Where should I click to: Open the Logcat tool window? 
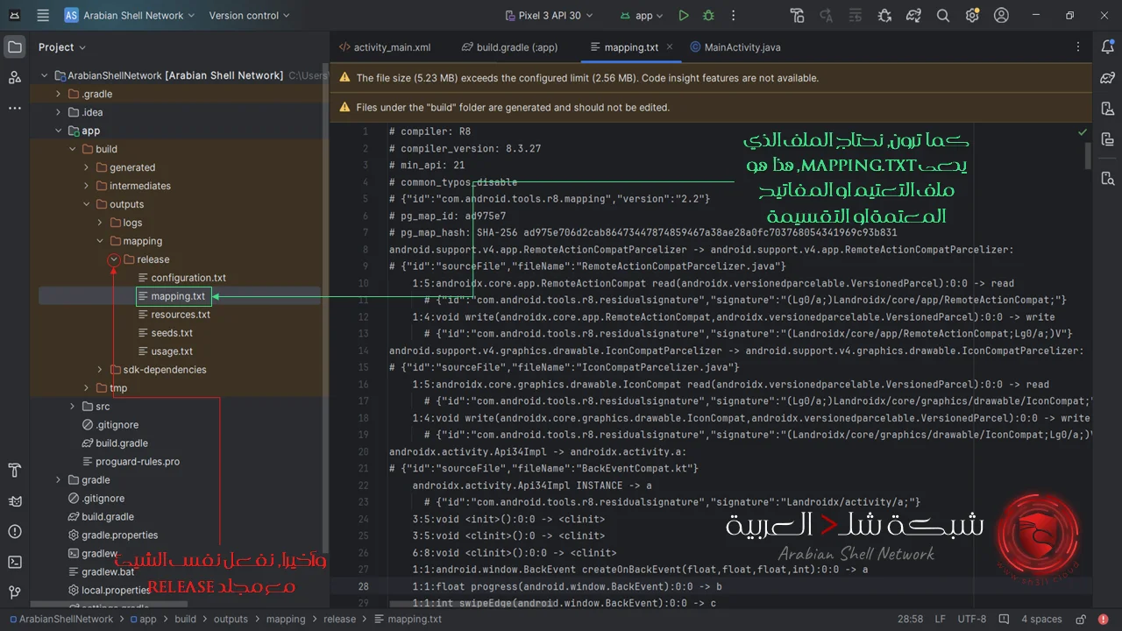(x=14, y=501)
